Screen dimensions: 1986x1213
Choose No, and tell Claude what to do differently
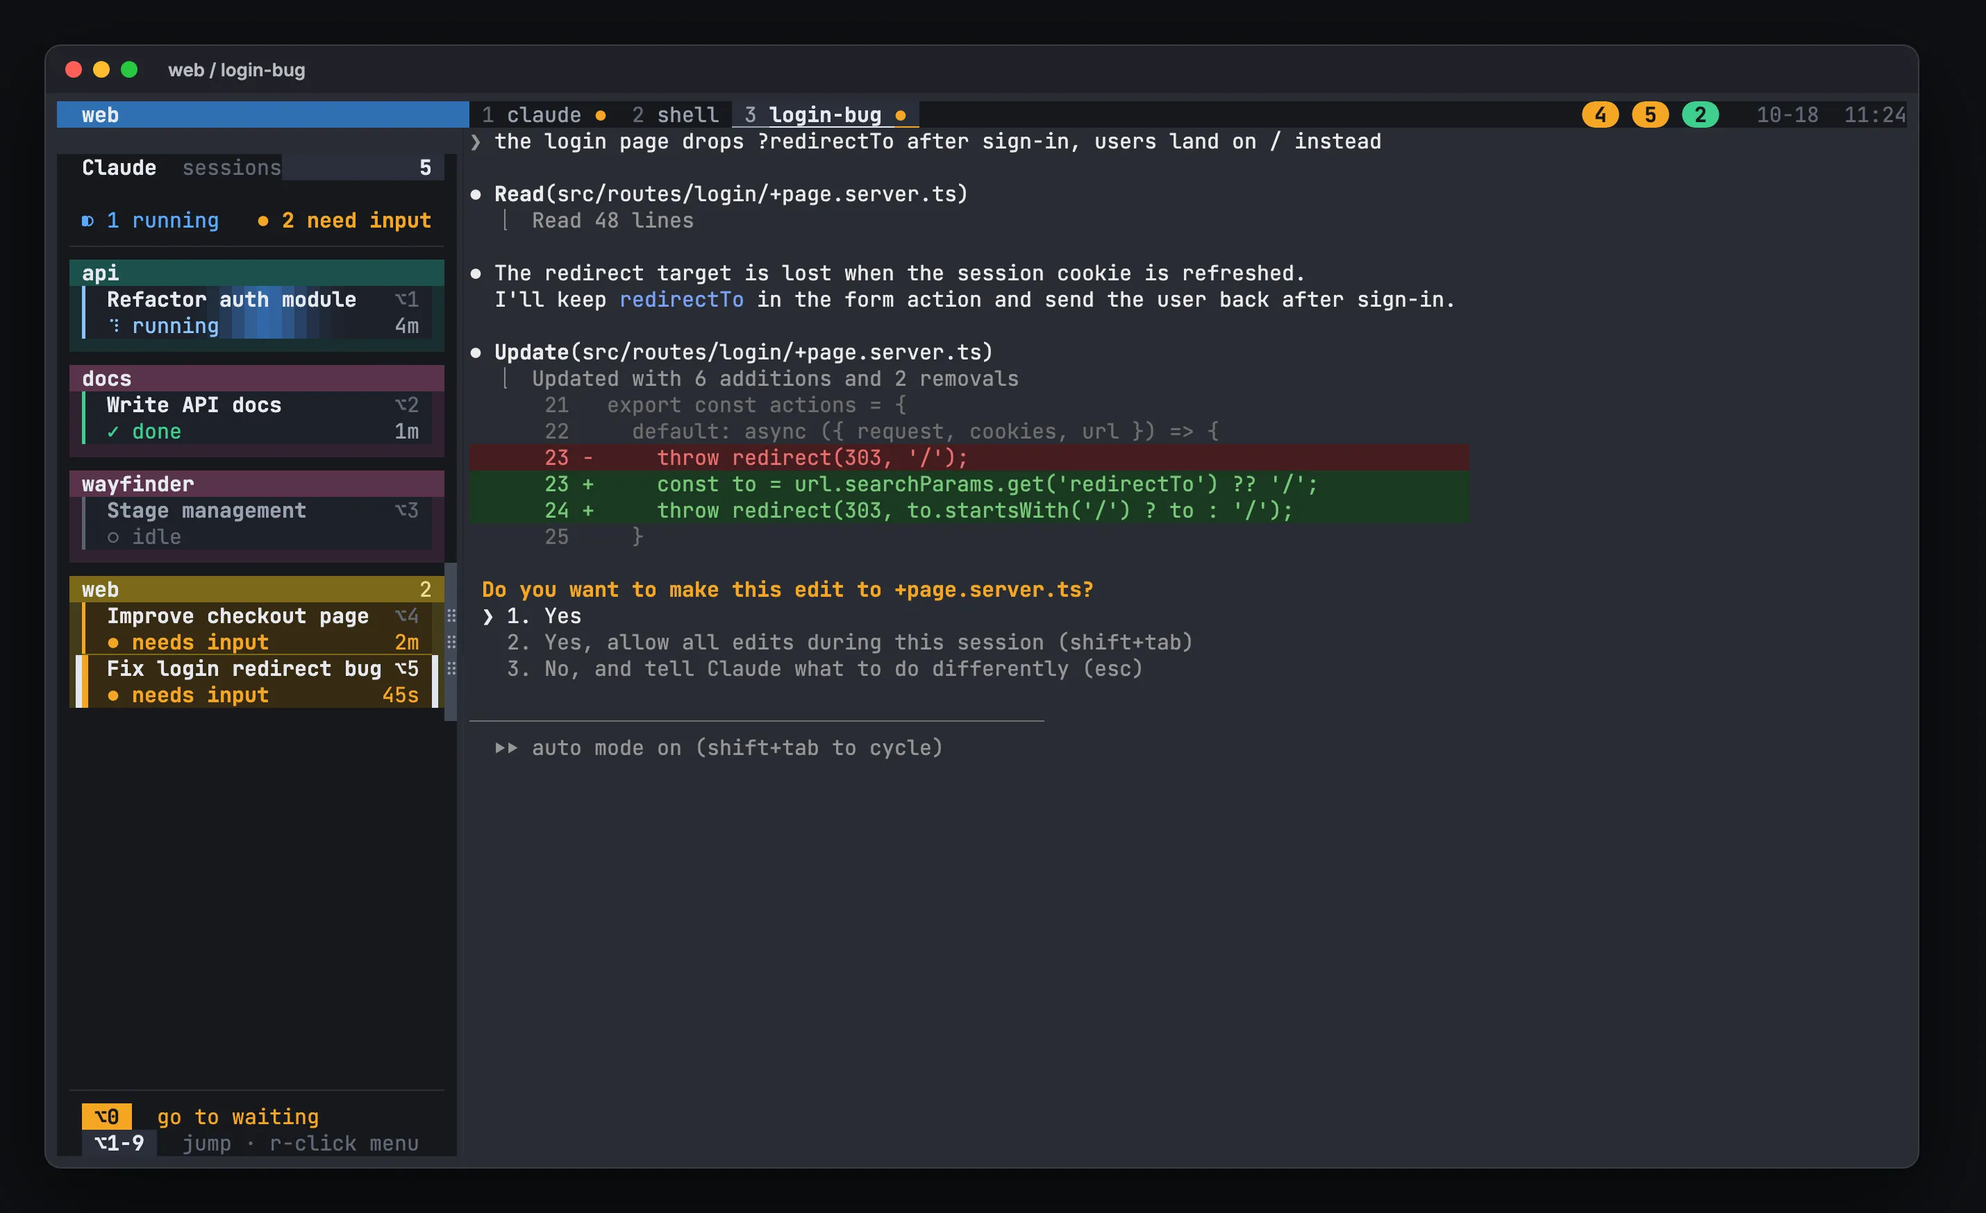point(824,670)
